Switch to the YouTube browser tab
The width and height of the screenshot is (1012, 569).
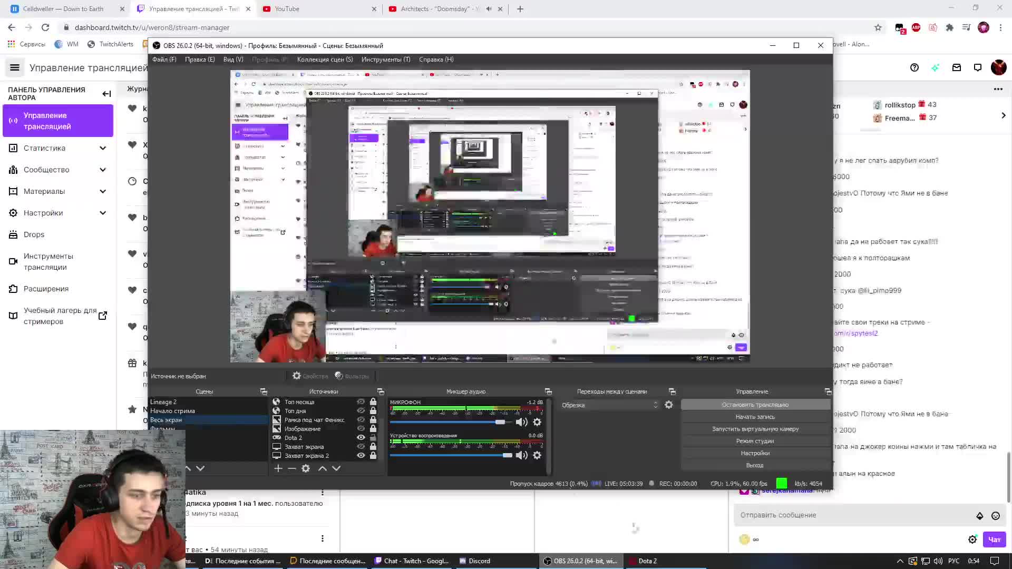pos(319,9)
